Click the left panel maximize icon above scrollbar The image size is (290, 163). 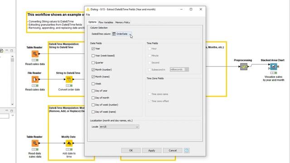point(12,50)
